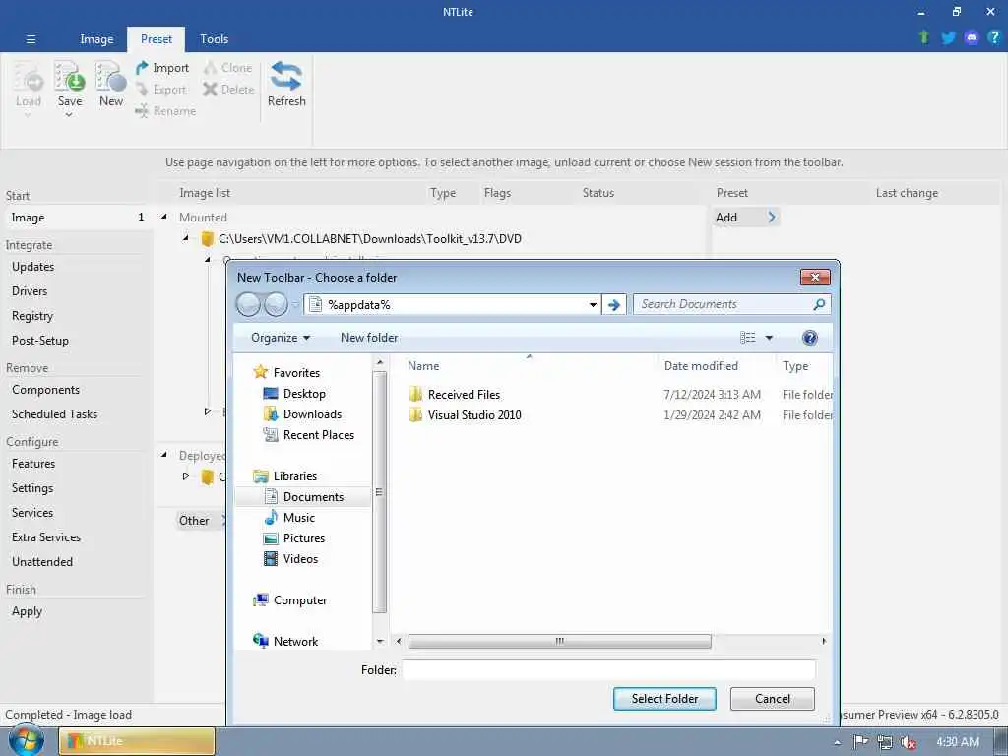Click the Back navigation button in dialog
The width and height of the screenshot is (1008, 756).
click(x=248, y=305)
